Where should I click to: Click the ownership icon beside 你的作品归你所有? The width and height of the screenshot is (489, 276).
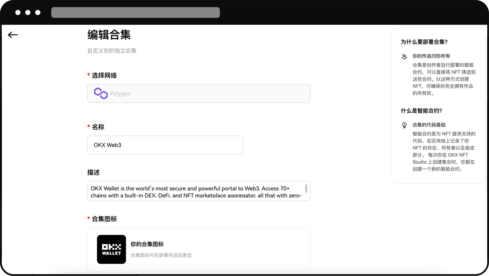click(x=404, y=57)
